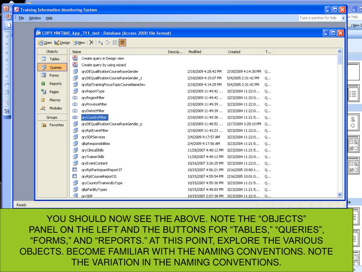Click Training Information Monitoring System title icon
This screenshot has width=362, height=272.
point(17,10)
